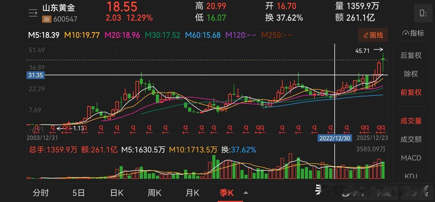Tap 总手:1359.9万 in volume panel
Screen dimensions: 435x202
point(53,149)
